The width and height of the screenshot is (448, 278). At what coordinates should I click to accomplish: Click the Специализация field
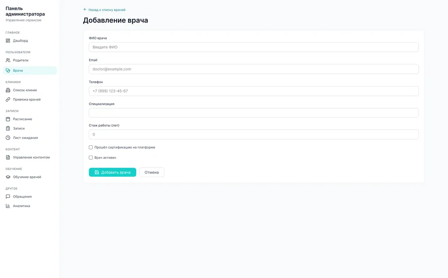254,113
